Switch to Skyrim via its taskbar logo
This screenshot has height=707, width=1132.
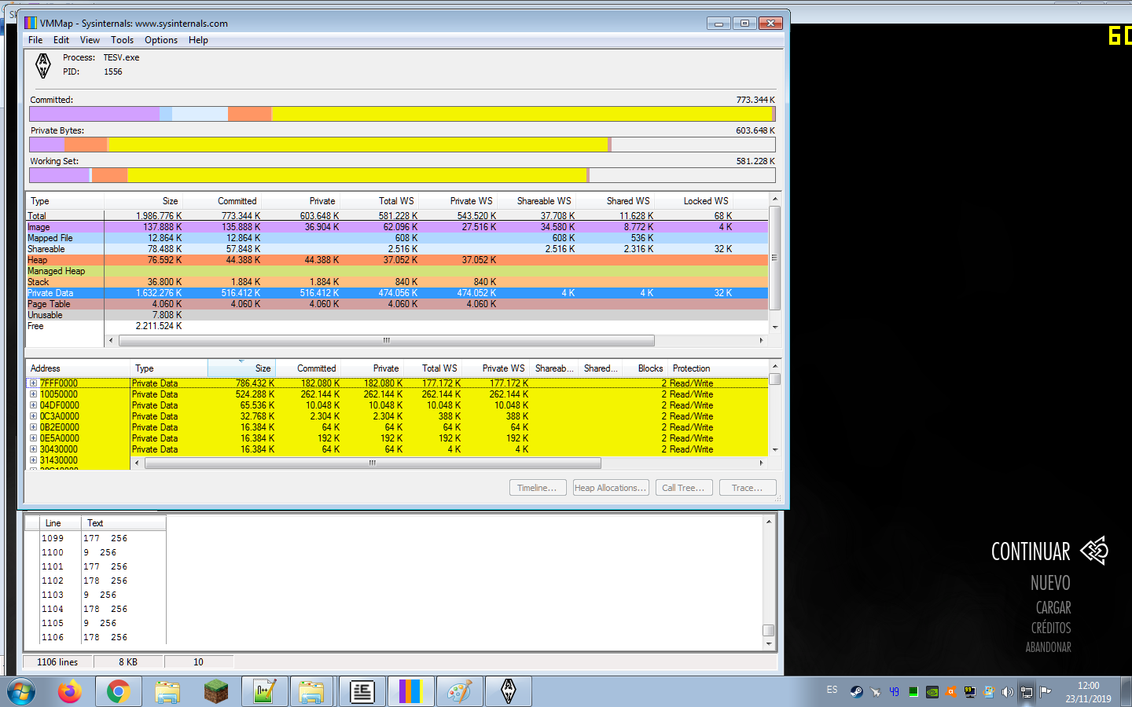point(508,691)
